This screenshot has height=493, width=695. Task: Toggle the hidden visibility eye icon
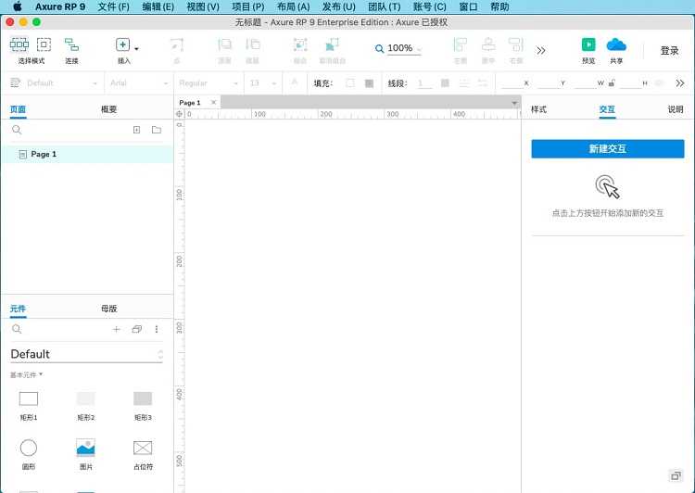tap(659, 82)
